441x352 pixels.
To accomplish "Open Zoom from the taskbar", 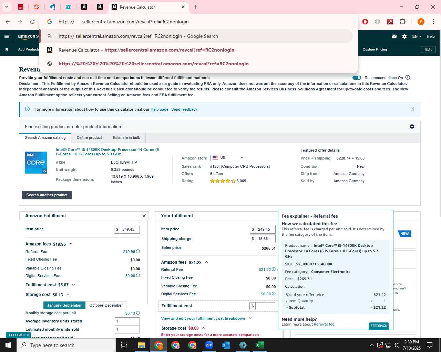I will point(209,345).
